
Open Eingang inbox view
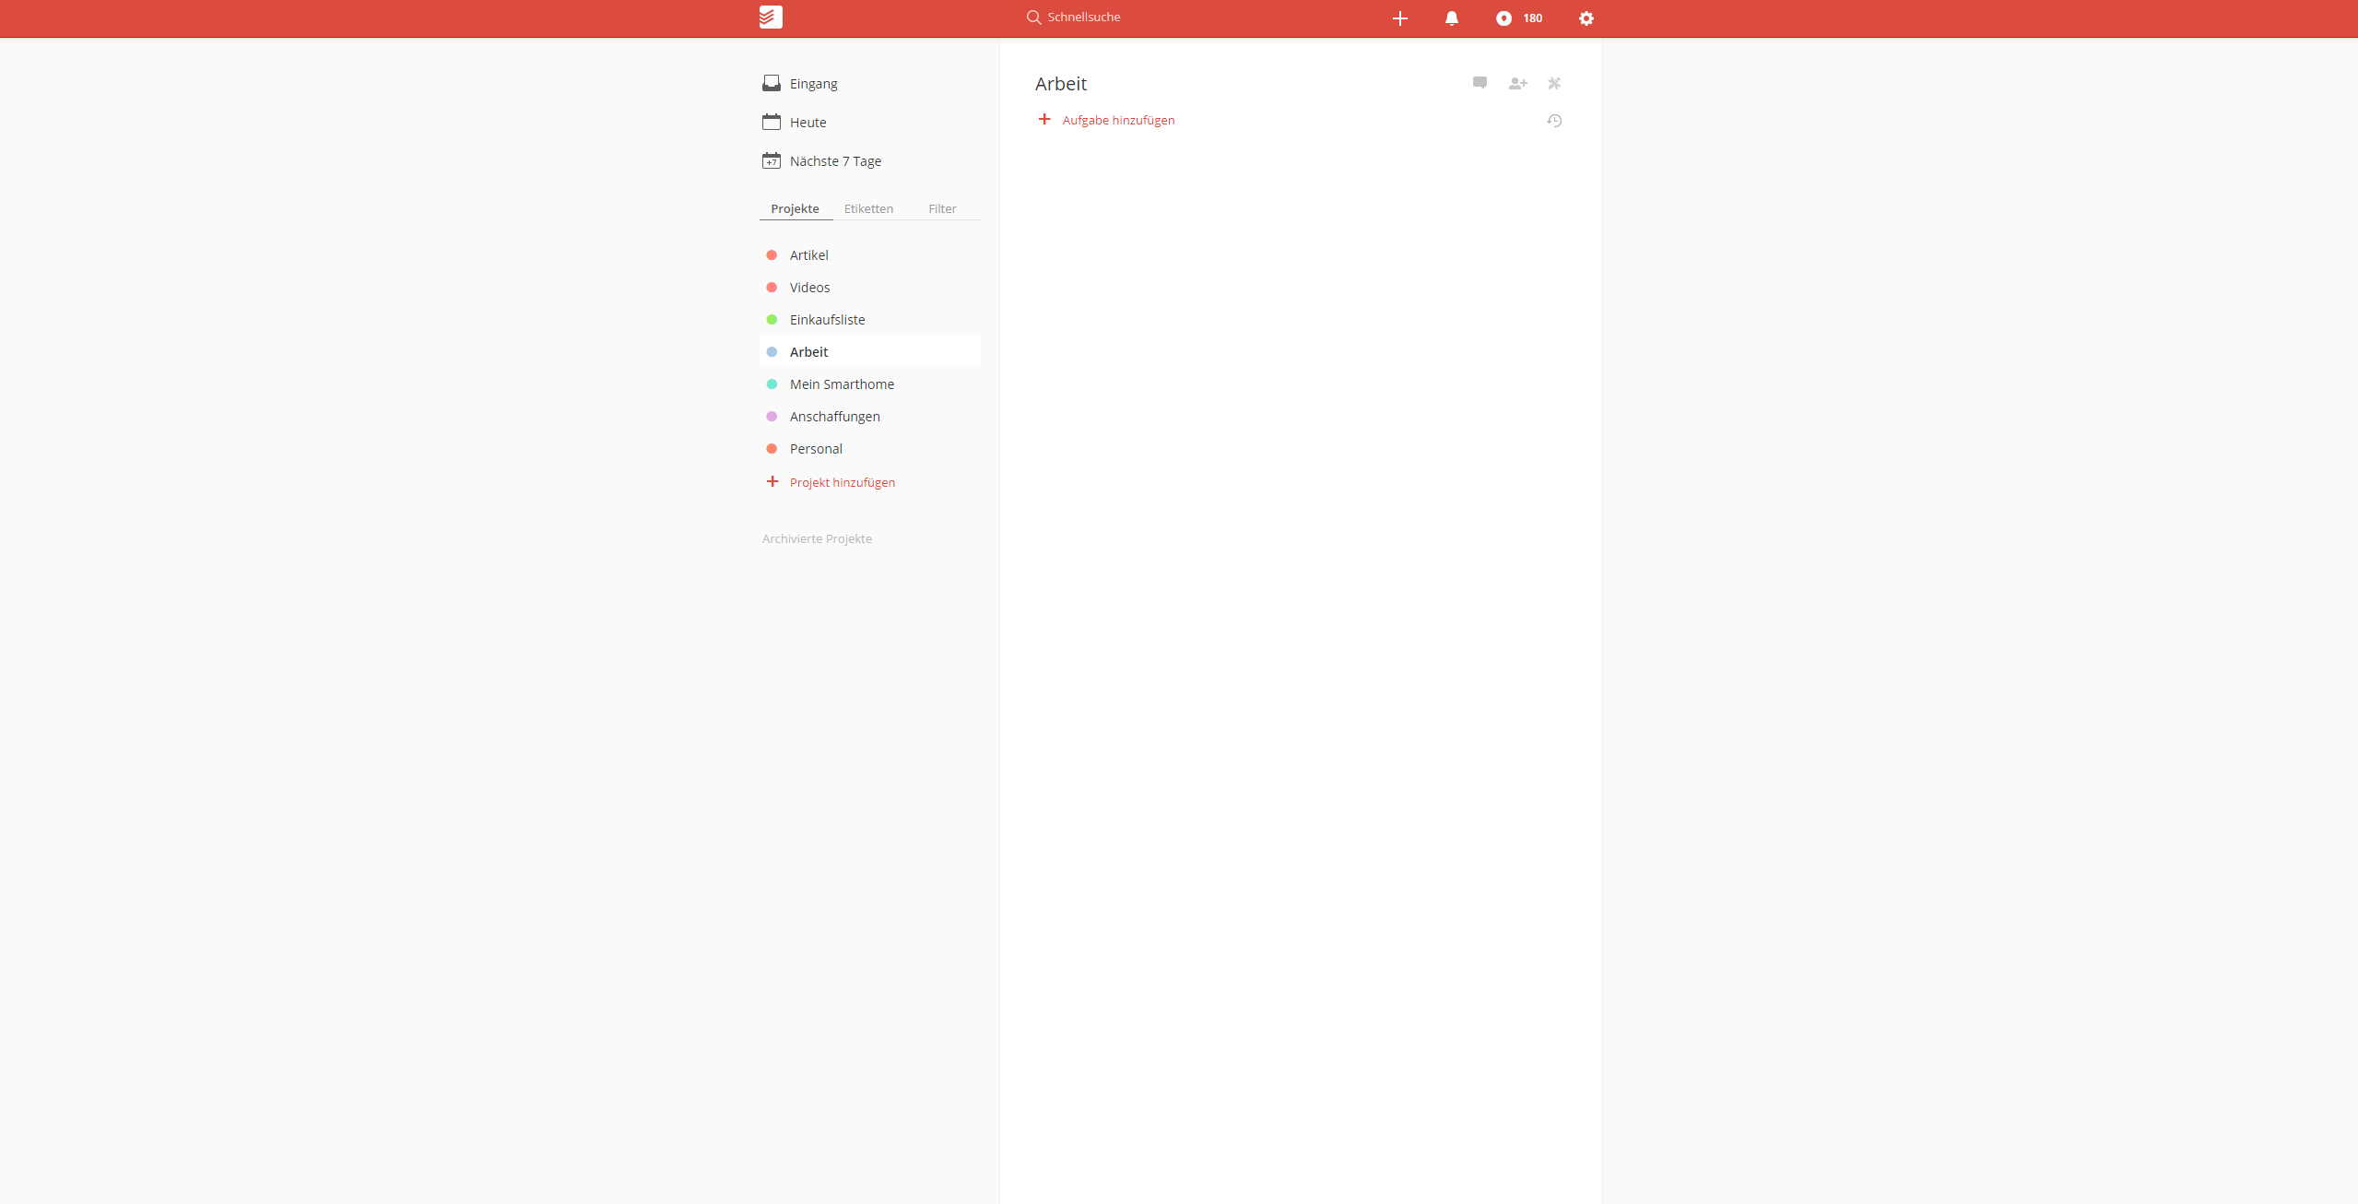[813, 84]
